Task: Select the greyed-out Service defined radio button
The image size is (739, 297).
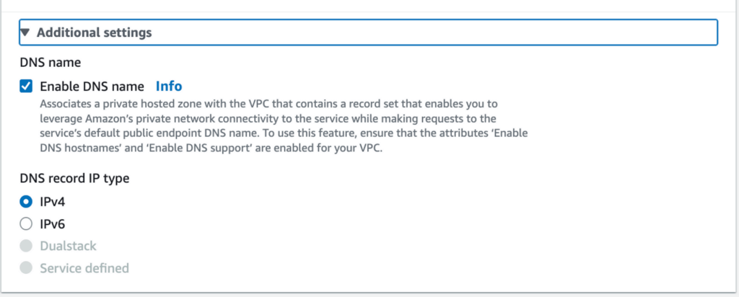Action: coord(26,268)
